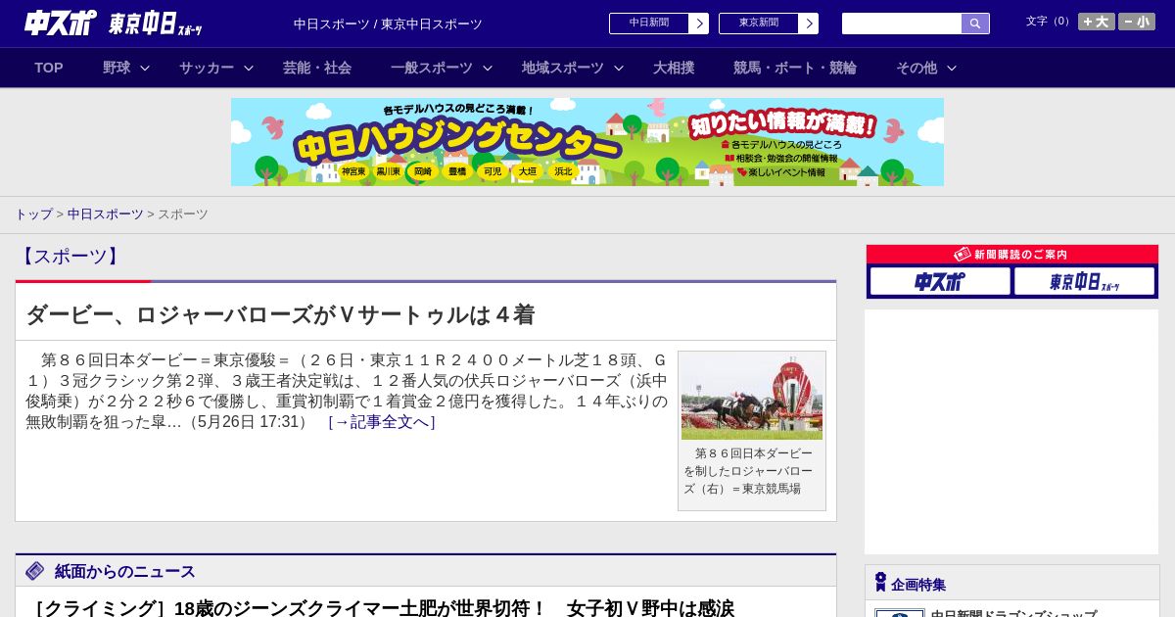Image resolution: width=1175 pixels, height=617 pixels.
Task: Open the TOP navigation item
Action: click(49, 68)
